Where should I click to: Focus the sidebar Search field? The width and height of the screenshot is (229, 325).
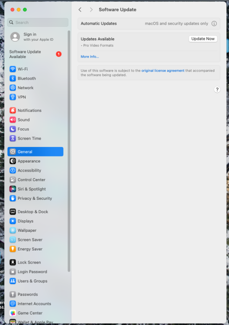tap(38, 23)
